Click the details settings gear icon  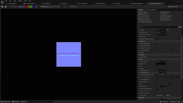(x=182, y=27)
